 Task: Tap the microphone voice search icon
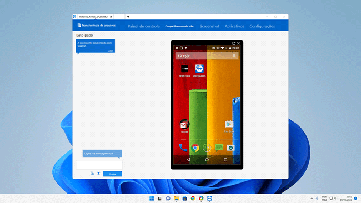[234, 55]
